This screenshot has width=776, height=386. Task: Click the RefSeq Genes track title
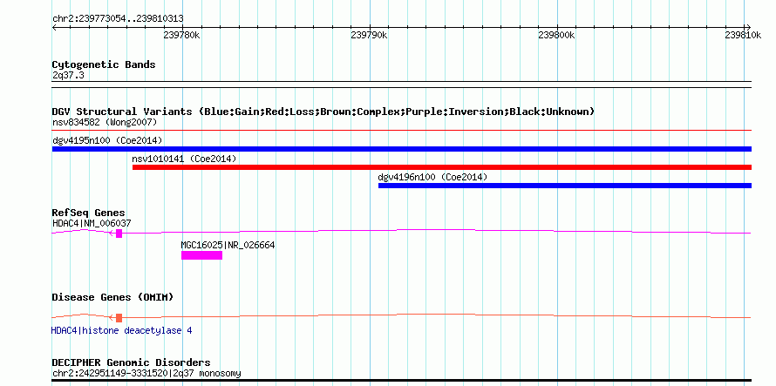[89, 213]
